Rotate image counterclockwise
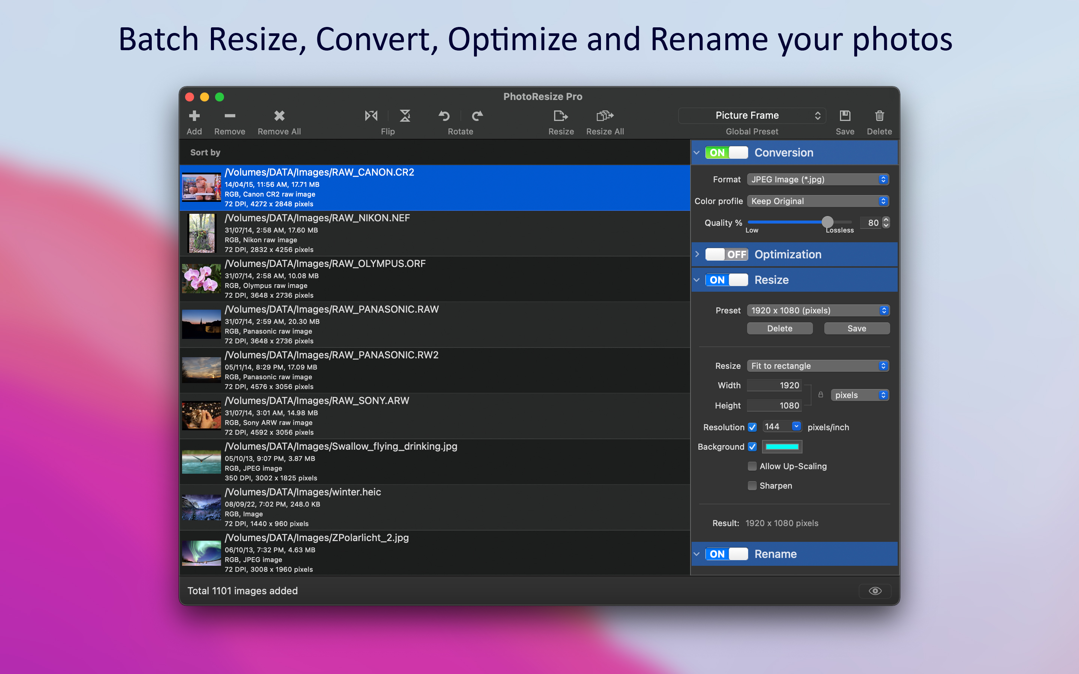The image size is (1079, 674). pos(444,116)
